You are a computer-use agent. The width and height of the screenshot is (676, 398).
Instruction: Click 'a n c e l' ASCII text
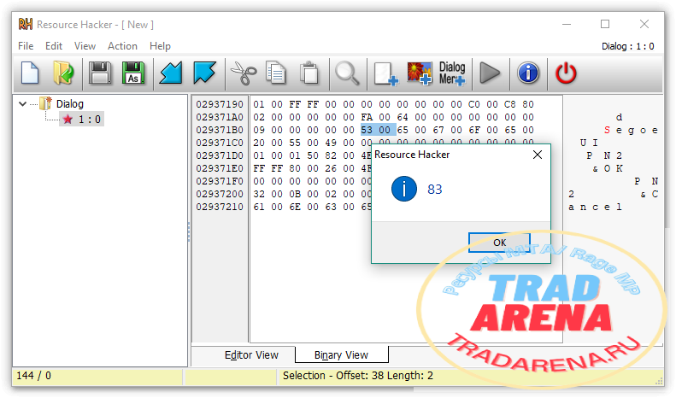point(595,208)
